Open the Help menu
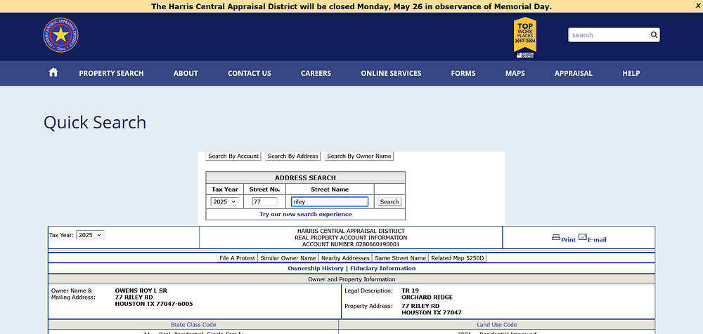The width and height of the screenshot is (703, 334). [x=631, y=74]
